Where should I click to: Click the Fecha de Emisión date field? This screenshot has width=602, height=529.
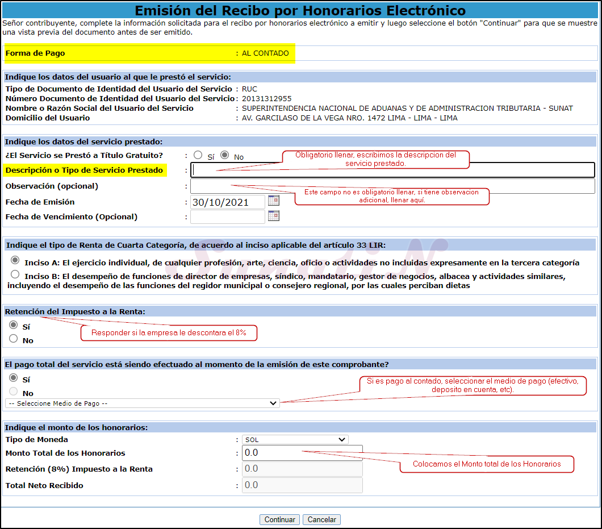(x=227, y=202)
